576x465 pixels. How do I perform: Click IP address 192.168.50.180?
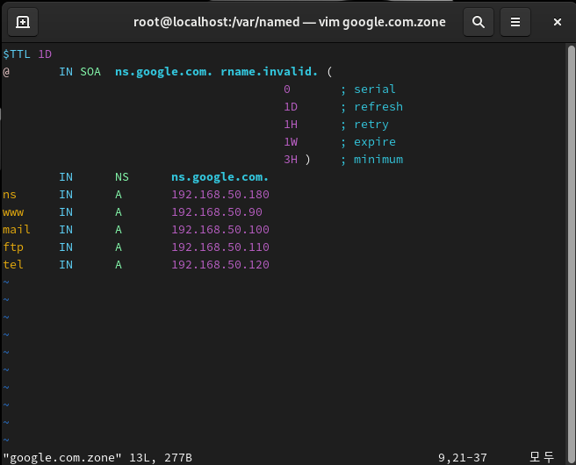(220, 195)
